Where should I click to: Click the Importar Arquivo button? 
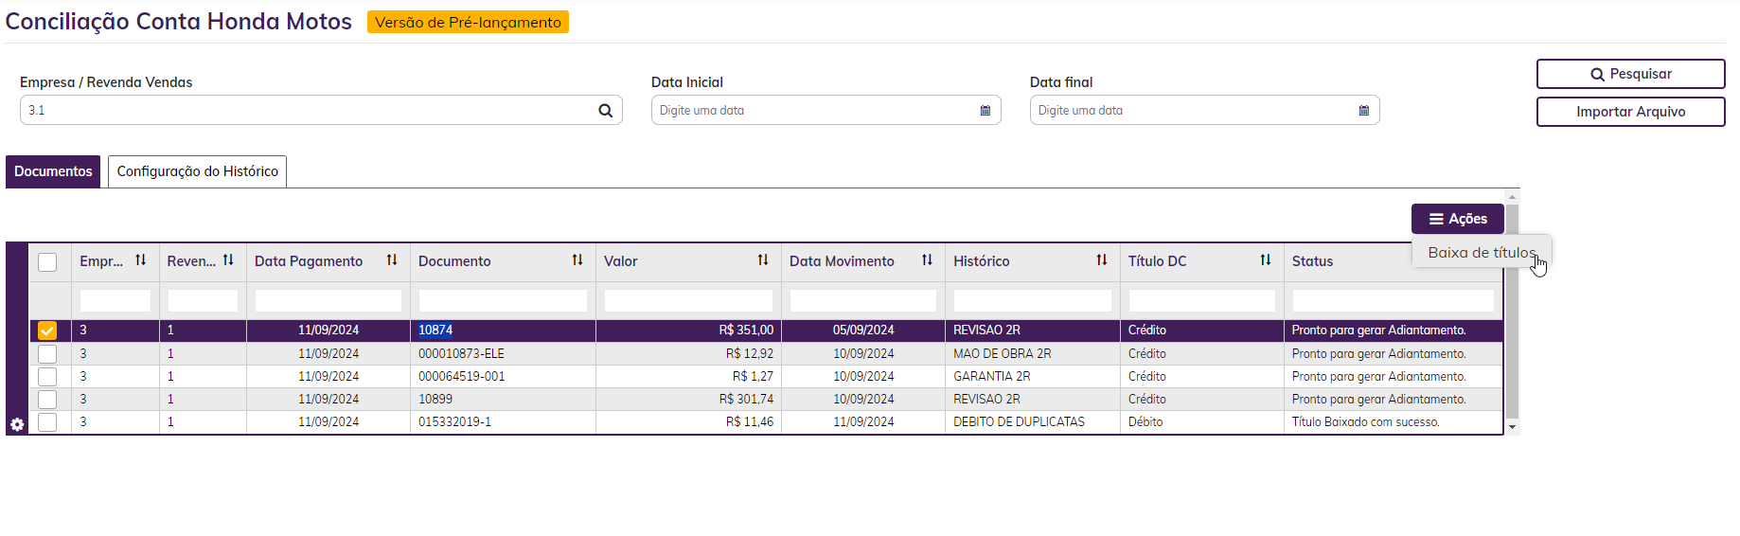1630,112
